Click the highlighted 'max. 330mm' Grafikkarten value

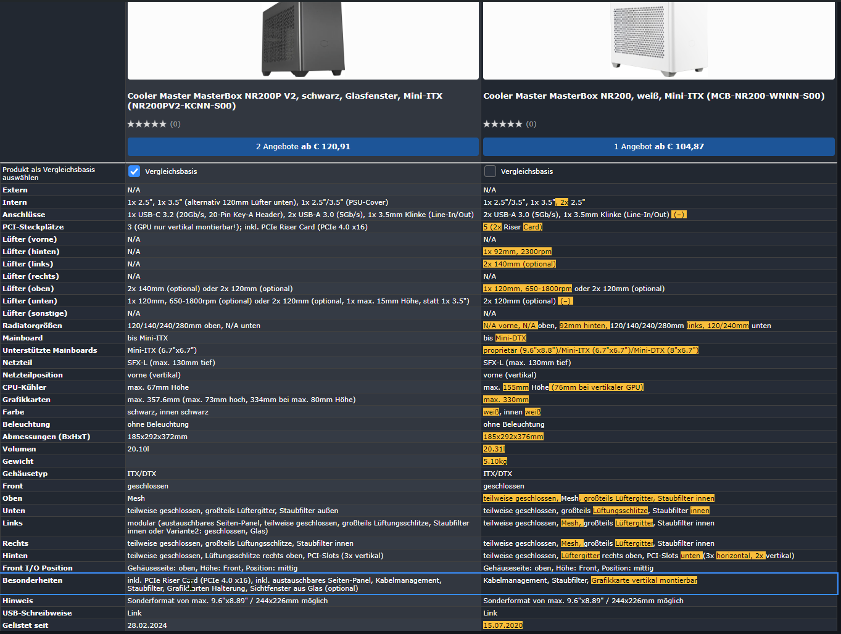506,400
